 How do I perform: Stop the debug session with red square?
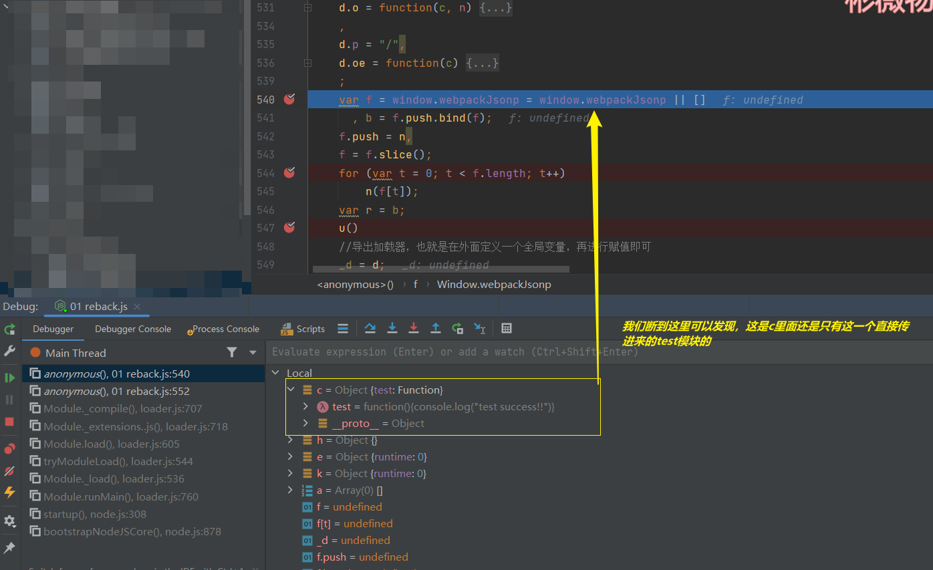click(x=9, y=422)
